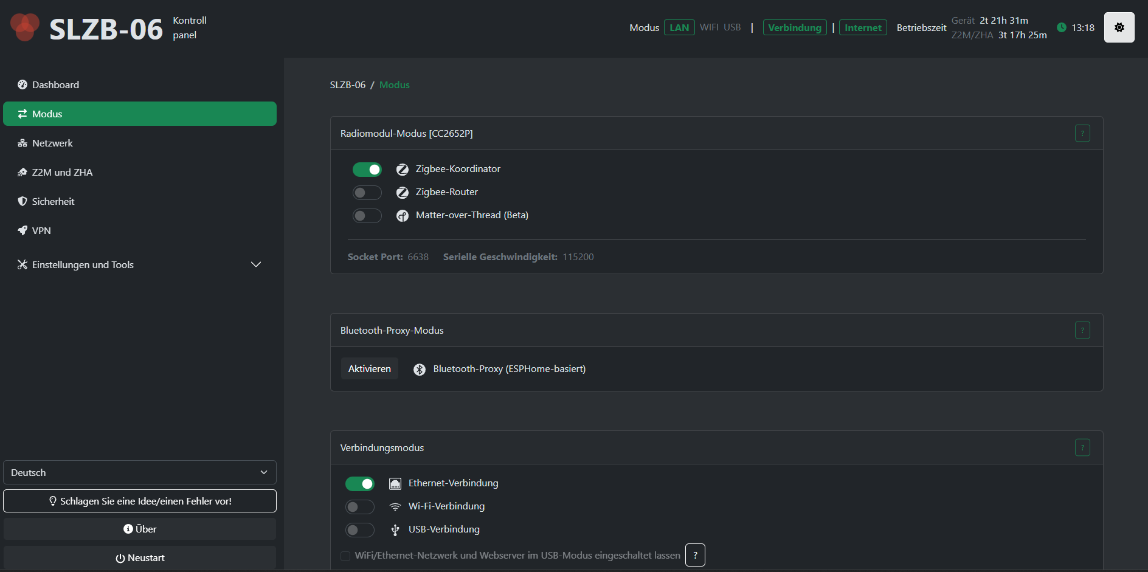This screenshot has height=572, width=1148.
Task: Enable the Zigbee-Router toggle
Action: (367, 193)
